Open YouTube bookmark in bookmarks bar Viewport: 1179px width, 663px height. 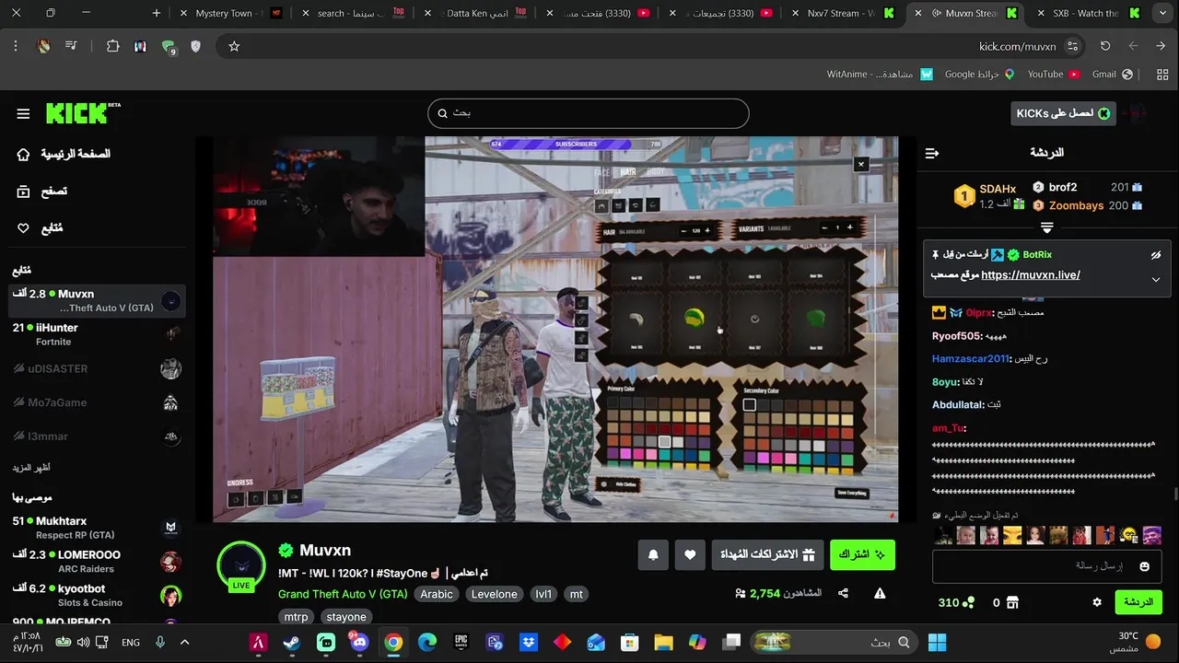[x=1054, y=74]
